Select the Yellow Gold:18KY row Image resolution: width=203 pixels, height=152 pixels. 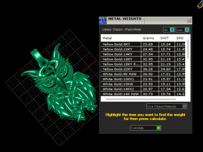click(x=143, y=59)
